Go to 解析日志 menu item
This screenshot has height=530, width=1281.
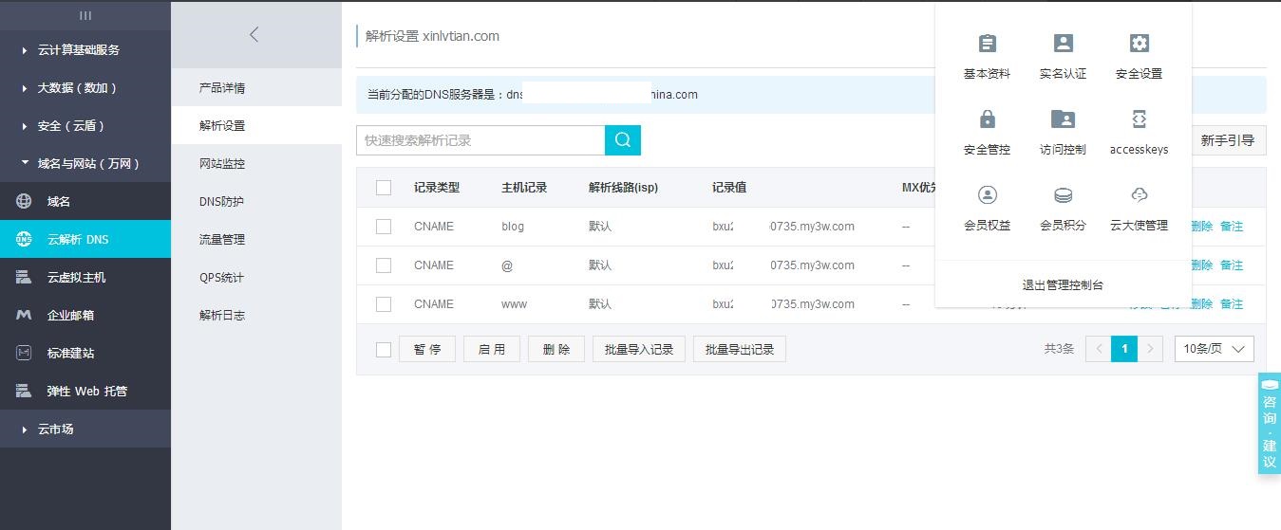tap(222, 316)
